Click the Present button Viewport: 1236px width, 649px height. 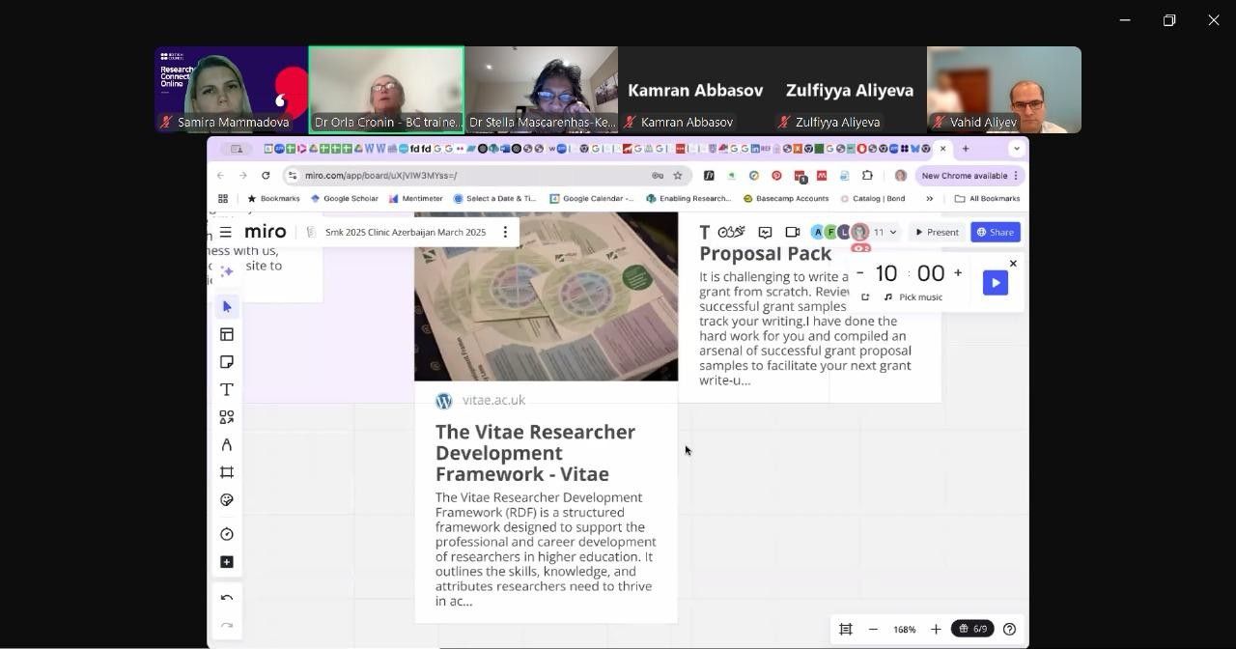tap(937, 233)
